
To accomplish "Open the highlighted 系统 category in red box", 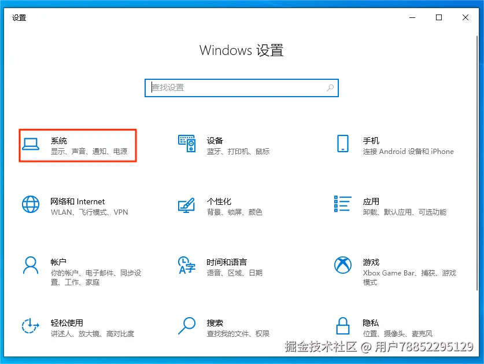I will coord(77,145).
